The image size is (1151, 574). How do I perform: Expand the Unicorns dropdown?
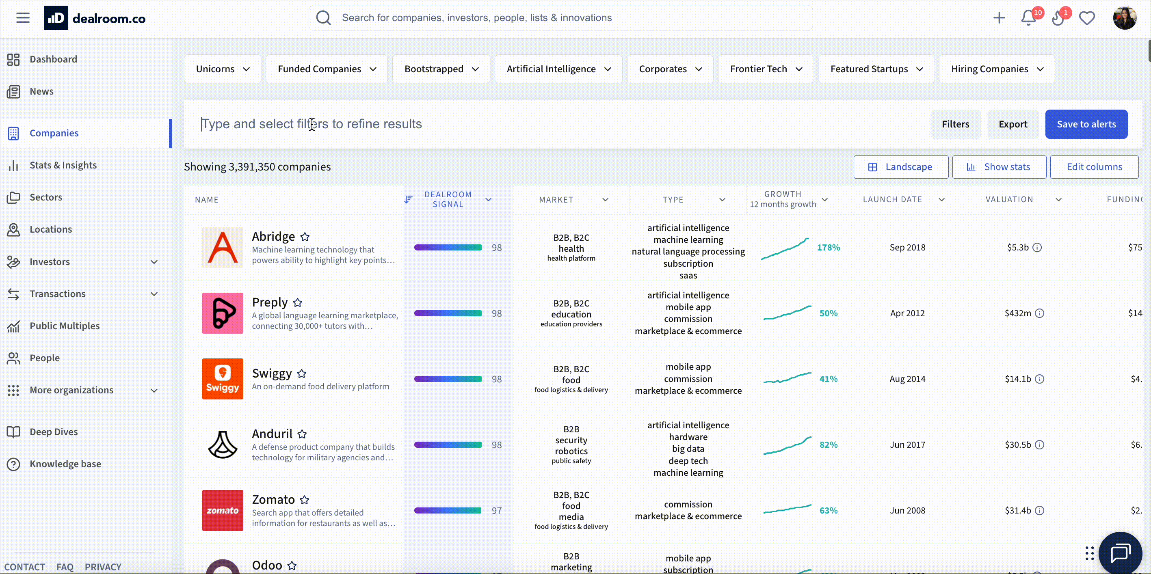(x=223, y=69)
